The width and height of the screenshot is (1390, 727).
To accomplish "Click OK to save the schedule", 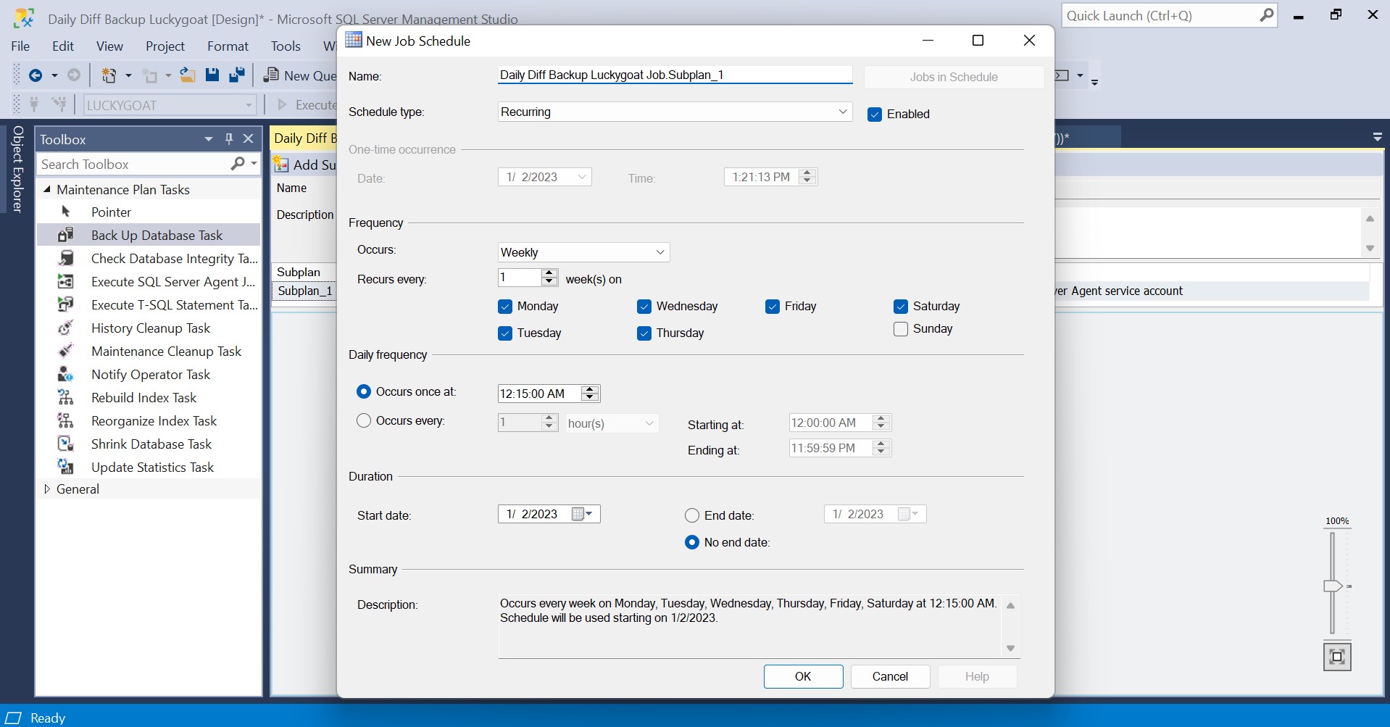I will coord(803,676).
